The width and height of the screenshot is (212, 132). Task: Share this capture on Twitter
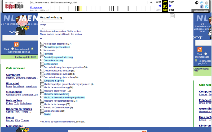pos(207,7)
